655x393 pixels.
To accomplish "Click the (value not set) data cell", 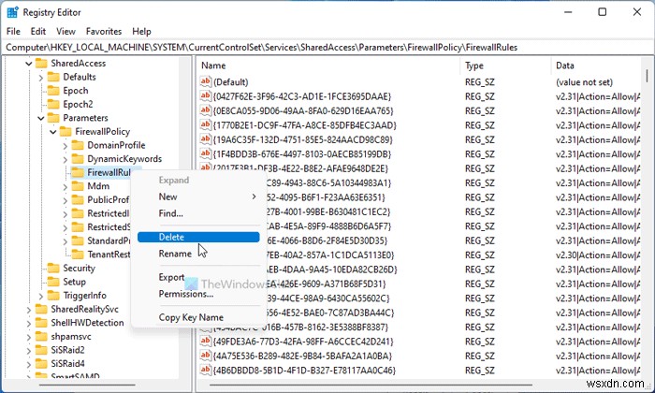I will coord(584,82).
